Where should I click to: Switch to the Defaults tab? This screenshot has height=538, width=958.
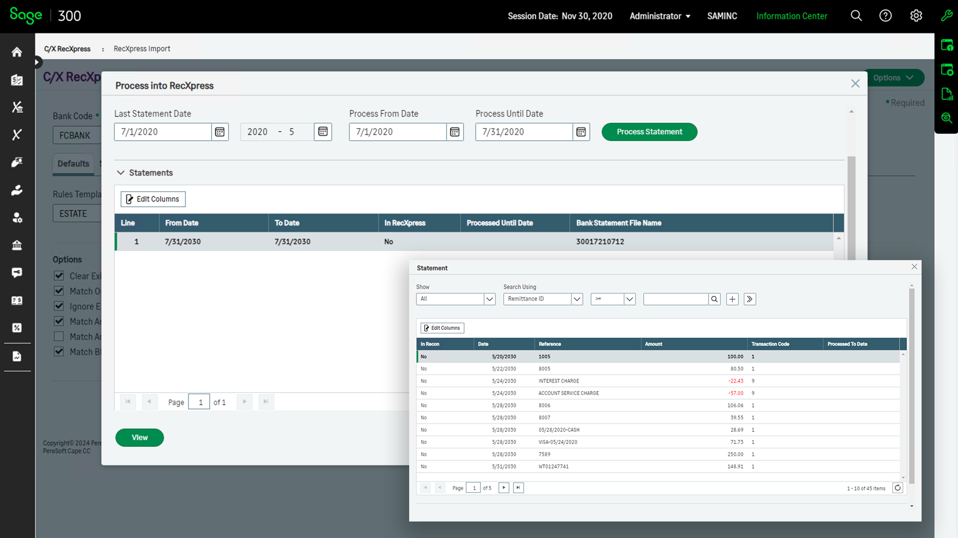73,164
